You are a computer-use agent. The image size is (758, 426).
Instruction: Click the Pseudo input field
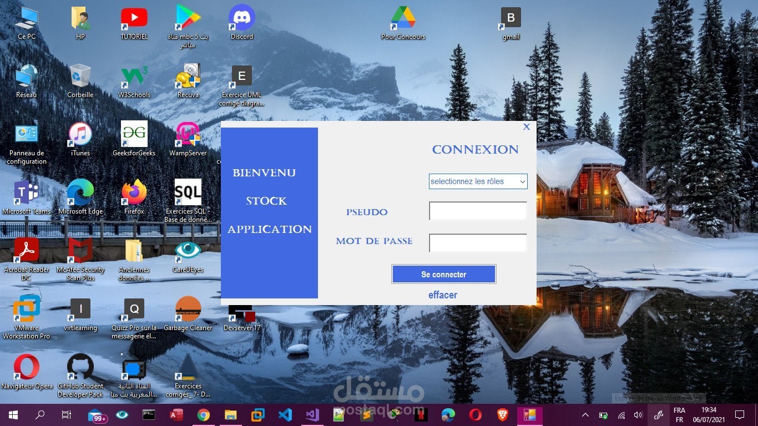coord(478,211)
